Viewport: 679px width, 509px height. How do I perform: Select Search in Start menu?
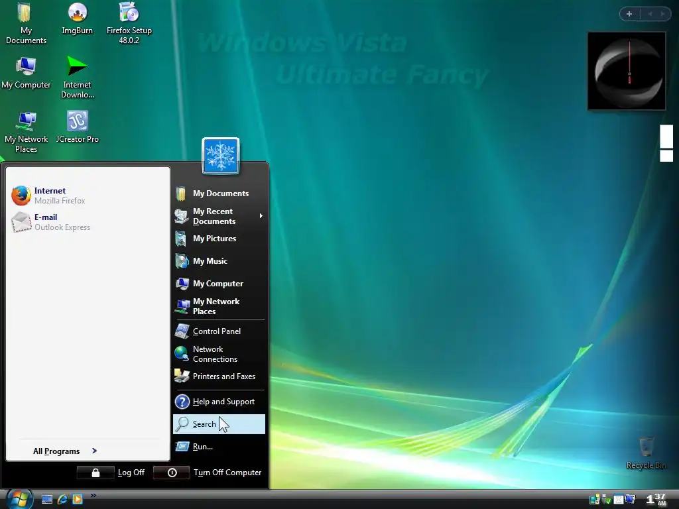(x=219, y=424)
